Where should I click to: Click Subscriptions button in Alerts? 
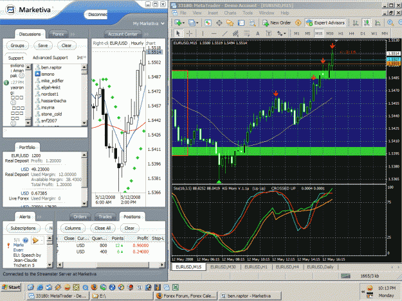click(x=23, y=228)
